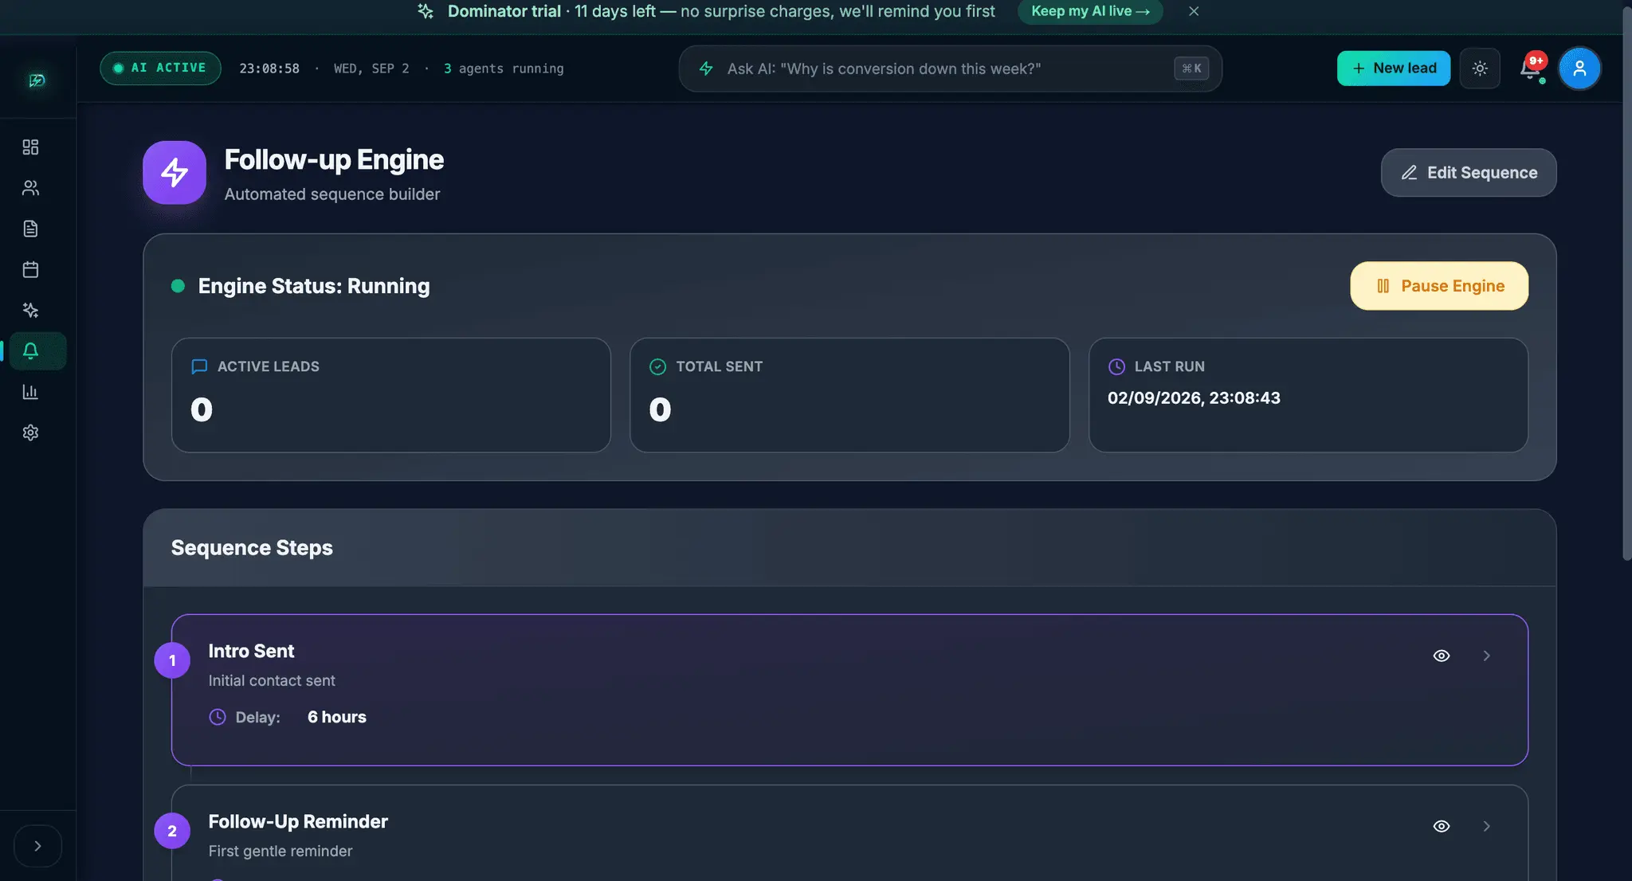Dismiss the trial banner with X

(1194, 11)
